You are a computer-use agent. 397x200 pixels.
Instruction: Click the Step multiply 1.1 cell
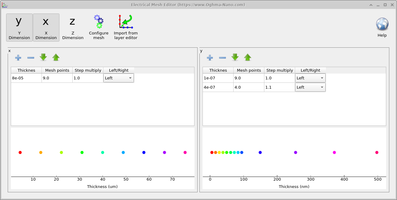279,87
